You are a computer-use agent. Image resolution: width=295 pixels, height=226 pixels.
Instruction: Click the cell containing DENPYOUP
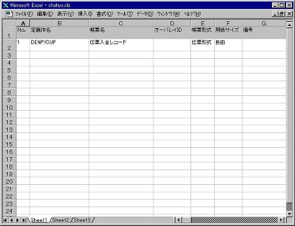59,45
